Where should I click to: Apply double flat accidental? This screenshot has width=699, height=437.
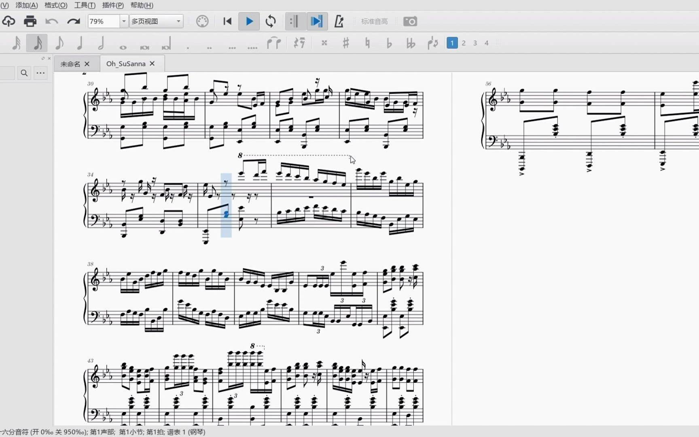pyautogui.click(x=411, y=43)
